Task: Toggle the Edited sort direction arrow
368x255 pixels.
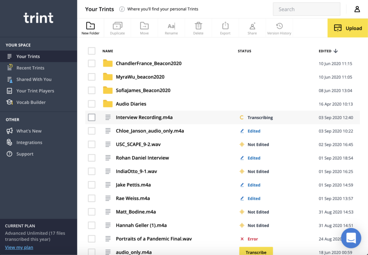Action: point(336,51)
